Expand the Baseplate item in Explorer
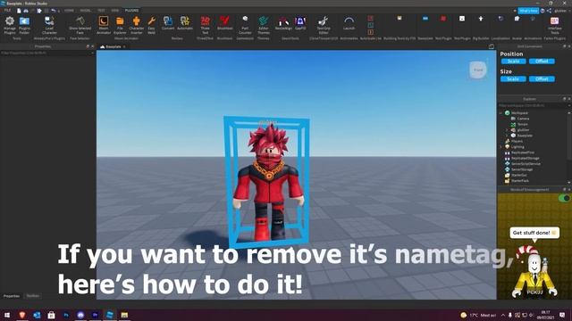The width and height of the screenshot is (572, 321). pos(507,136)
